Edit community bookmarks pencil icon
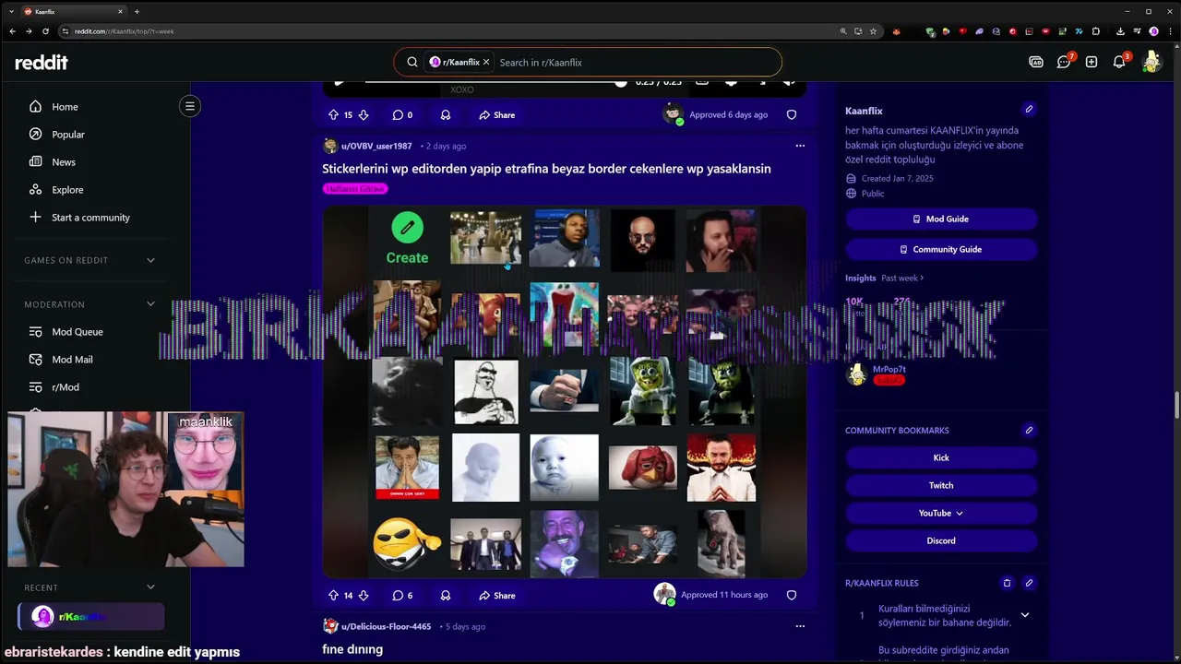Viewport: 1181px width, 664px height. click(1029, 430)
